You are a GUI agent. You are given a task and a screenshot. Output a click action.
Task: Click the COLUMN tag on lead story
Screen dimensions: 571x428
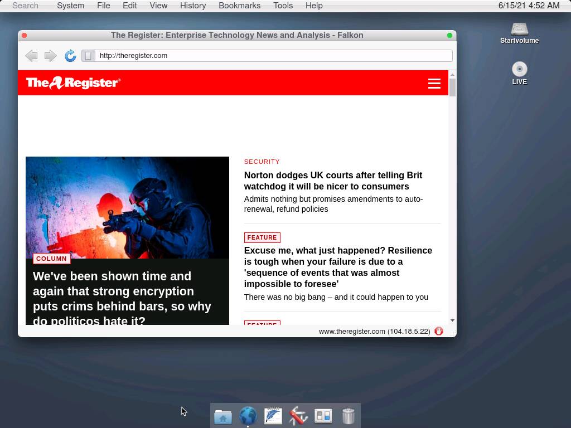coord(51,259)
